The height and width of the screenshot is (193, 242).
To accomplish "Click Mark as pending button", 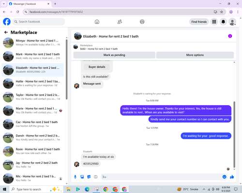I will (114, 55).
